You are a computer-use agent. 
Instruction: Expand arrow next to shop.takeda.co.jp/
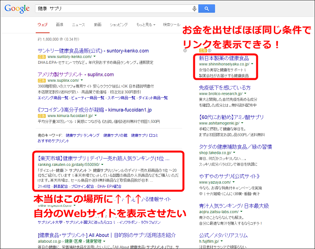234,153
